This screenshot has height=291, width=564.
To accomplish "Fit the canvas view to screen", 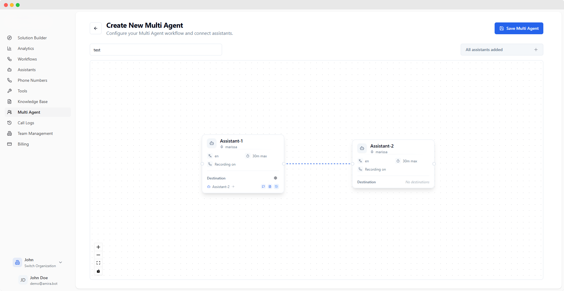I will (98, 263).
